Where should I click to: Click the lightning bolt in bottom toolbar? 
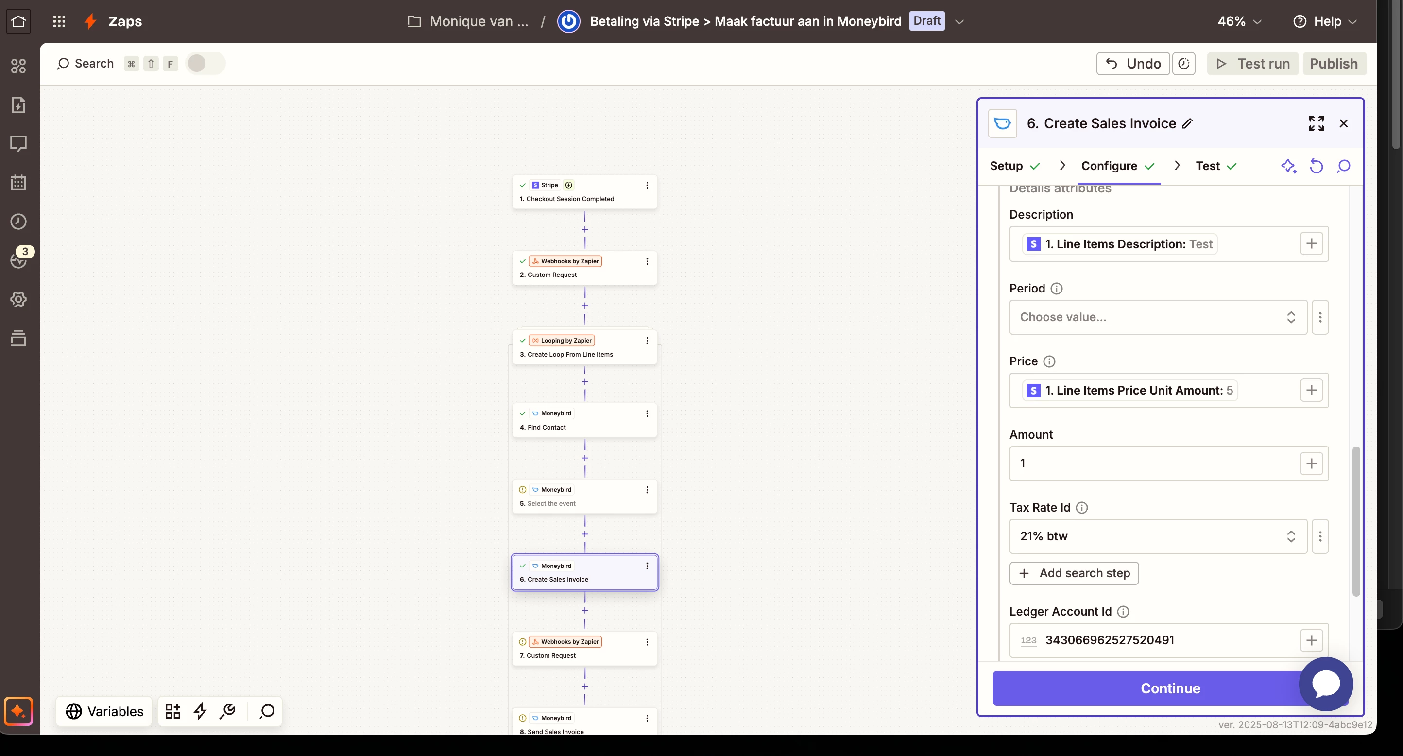(201, 711)
